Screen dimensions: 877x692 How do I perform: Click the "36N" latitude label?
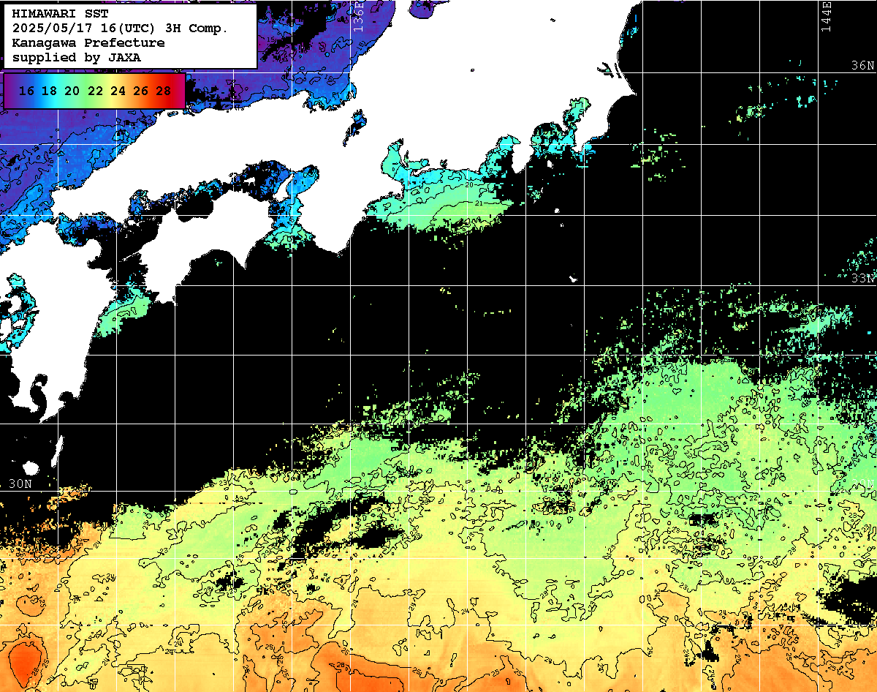862,66
